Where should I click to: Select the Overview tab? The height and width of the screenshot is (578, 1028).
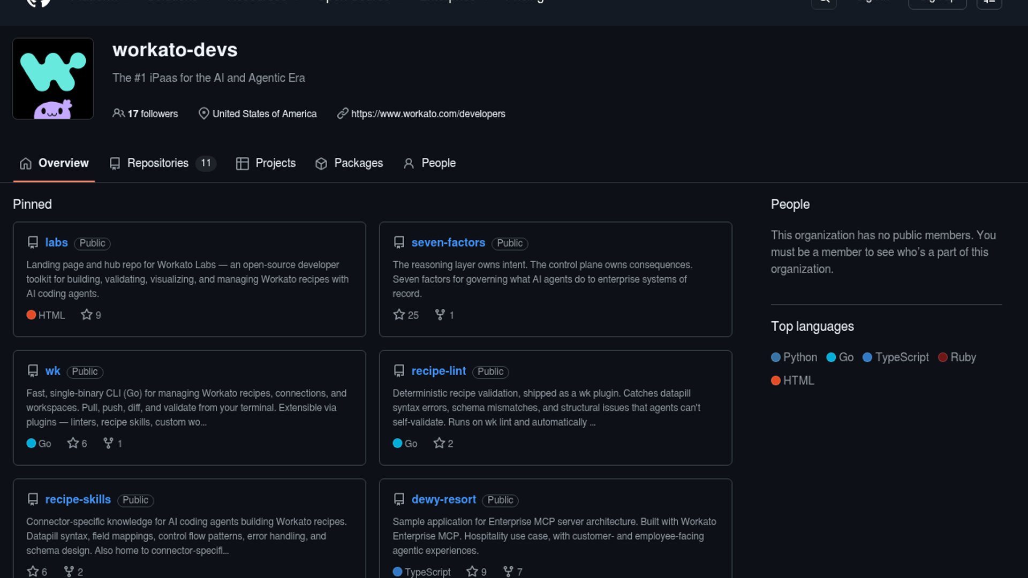pyautogui.click(x=54, y=163)
